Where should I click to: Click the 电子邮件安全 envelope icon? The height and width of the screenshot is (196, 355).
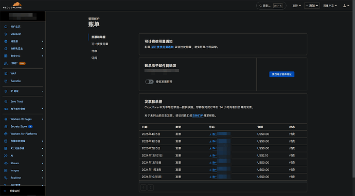coord(6,109)
